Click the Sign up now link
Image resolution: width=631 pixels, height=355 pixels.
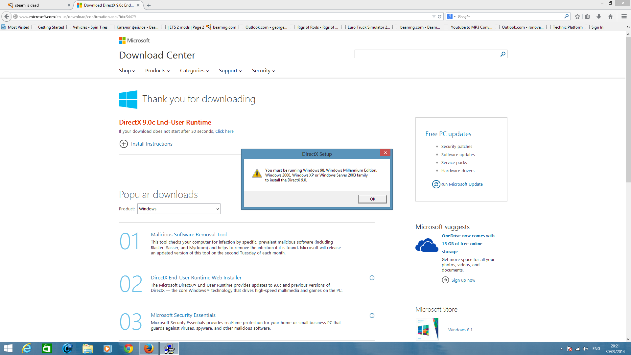[x=463, y=280]
